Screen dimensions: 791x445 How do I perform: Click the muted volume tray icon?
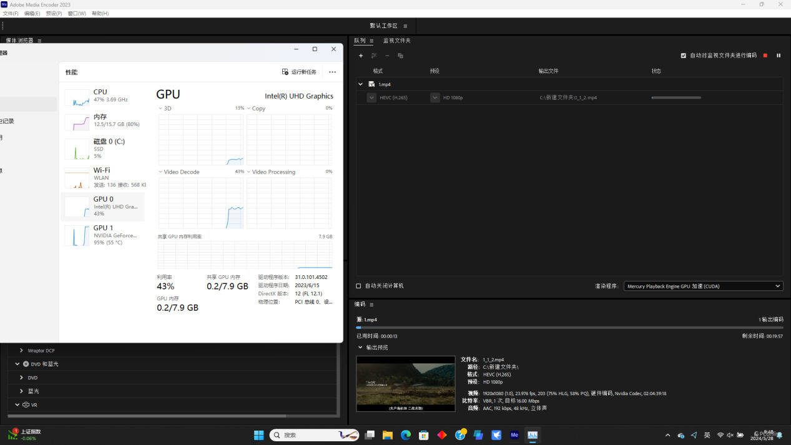(730, 435)
